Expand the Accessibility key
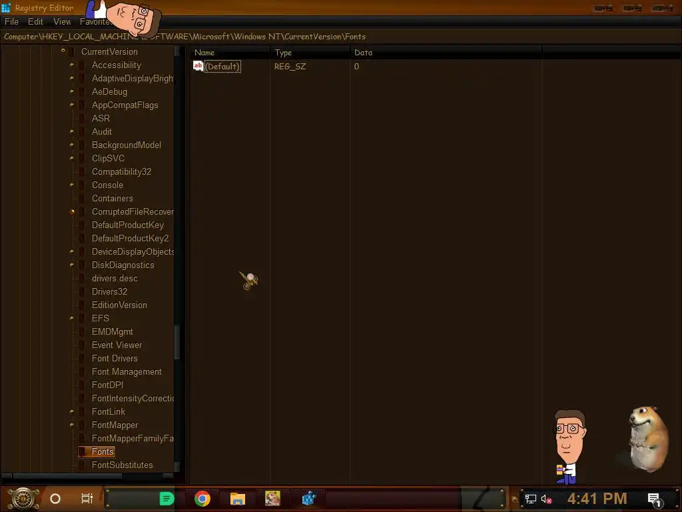Image resolution: width=682 pixels, height=512 pixels. pyautogui.click(x=72, y=65)
